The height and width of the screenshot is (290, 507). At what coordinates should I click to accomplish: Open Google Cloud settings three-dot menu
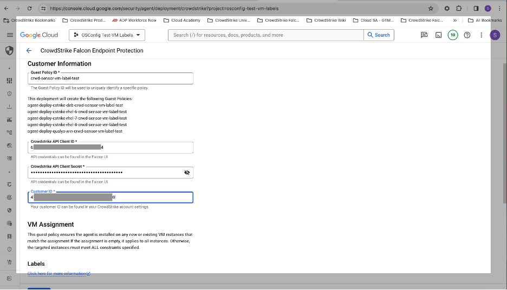click(x=481, y=35)
